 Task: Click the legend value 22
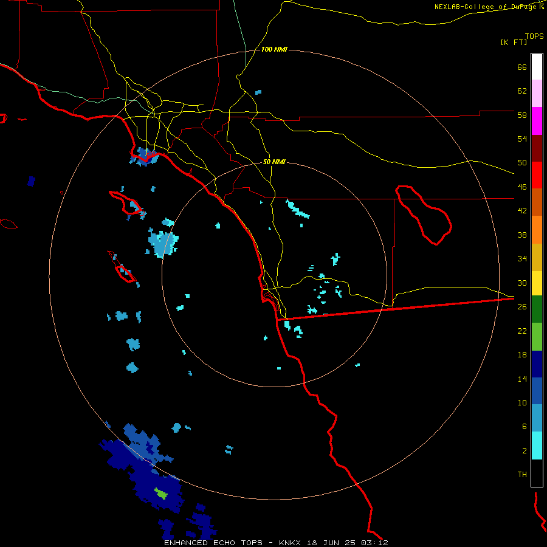pos(522,331)
